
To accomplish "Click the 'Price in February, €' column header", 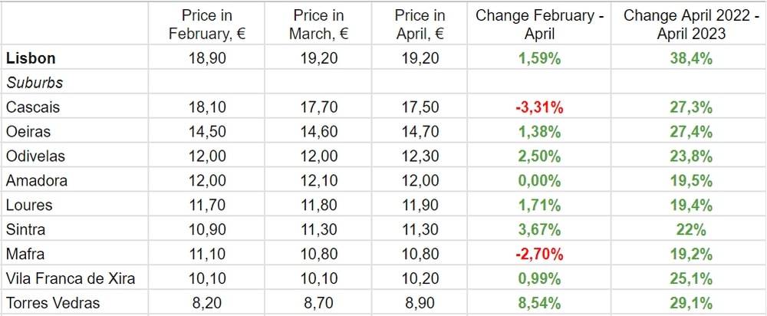I will pos(209,25).
